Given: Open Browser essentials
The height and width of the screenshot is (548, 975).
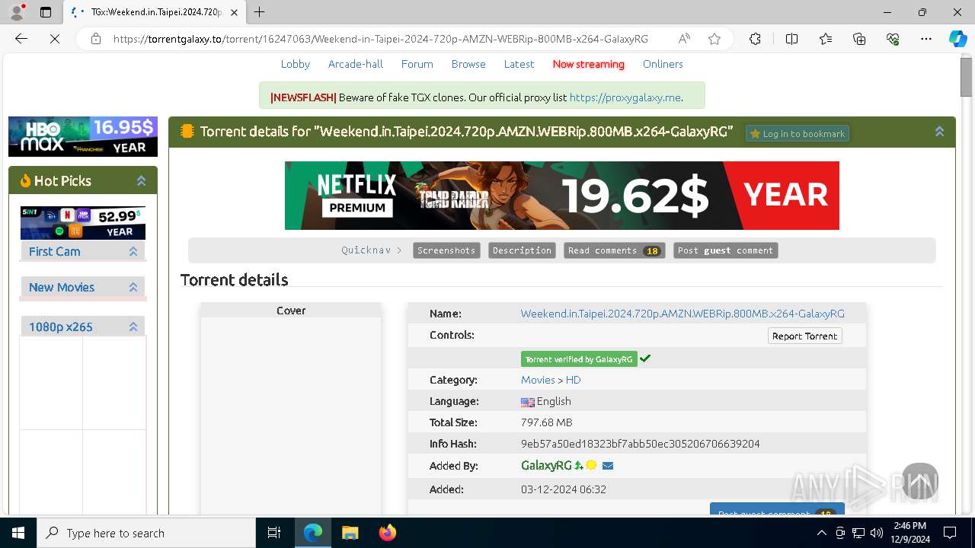Looking at the screenshot, I should pos(893,39).
